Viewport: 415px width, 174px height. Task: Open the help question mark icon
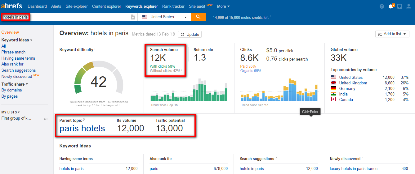tap(382, 6)
